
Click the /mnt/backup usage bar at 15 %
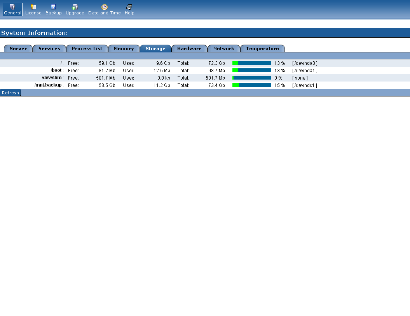pyautogui.click(x=252, y=85)
